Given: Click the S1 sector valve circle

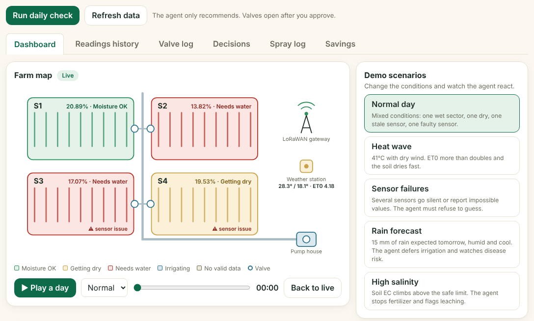Looking at the screenshot, I should pyautogui.click(x=134, y=129).
